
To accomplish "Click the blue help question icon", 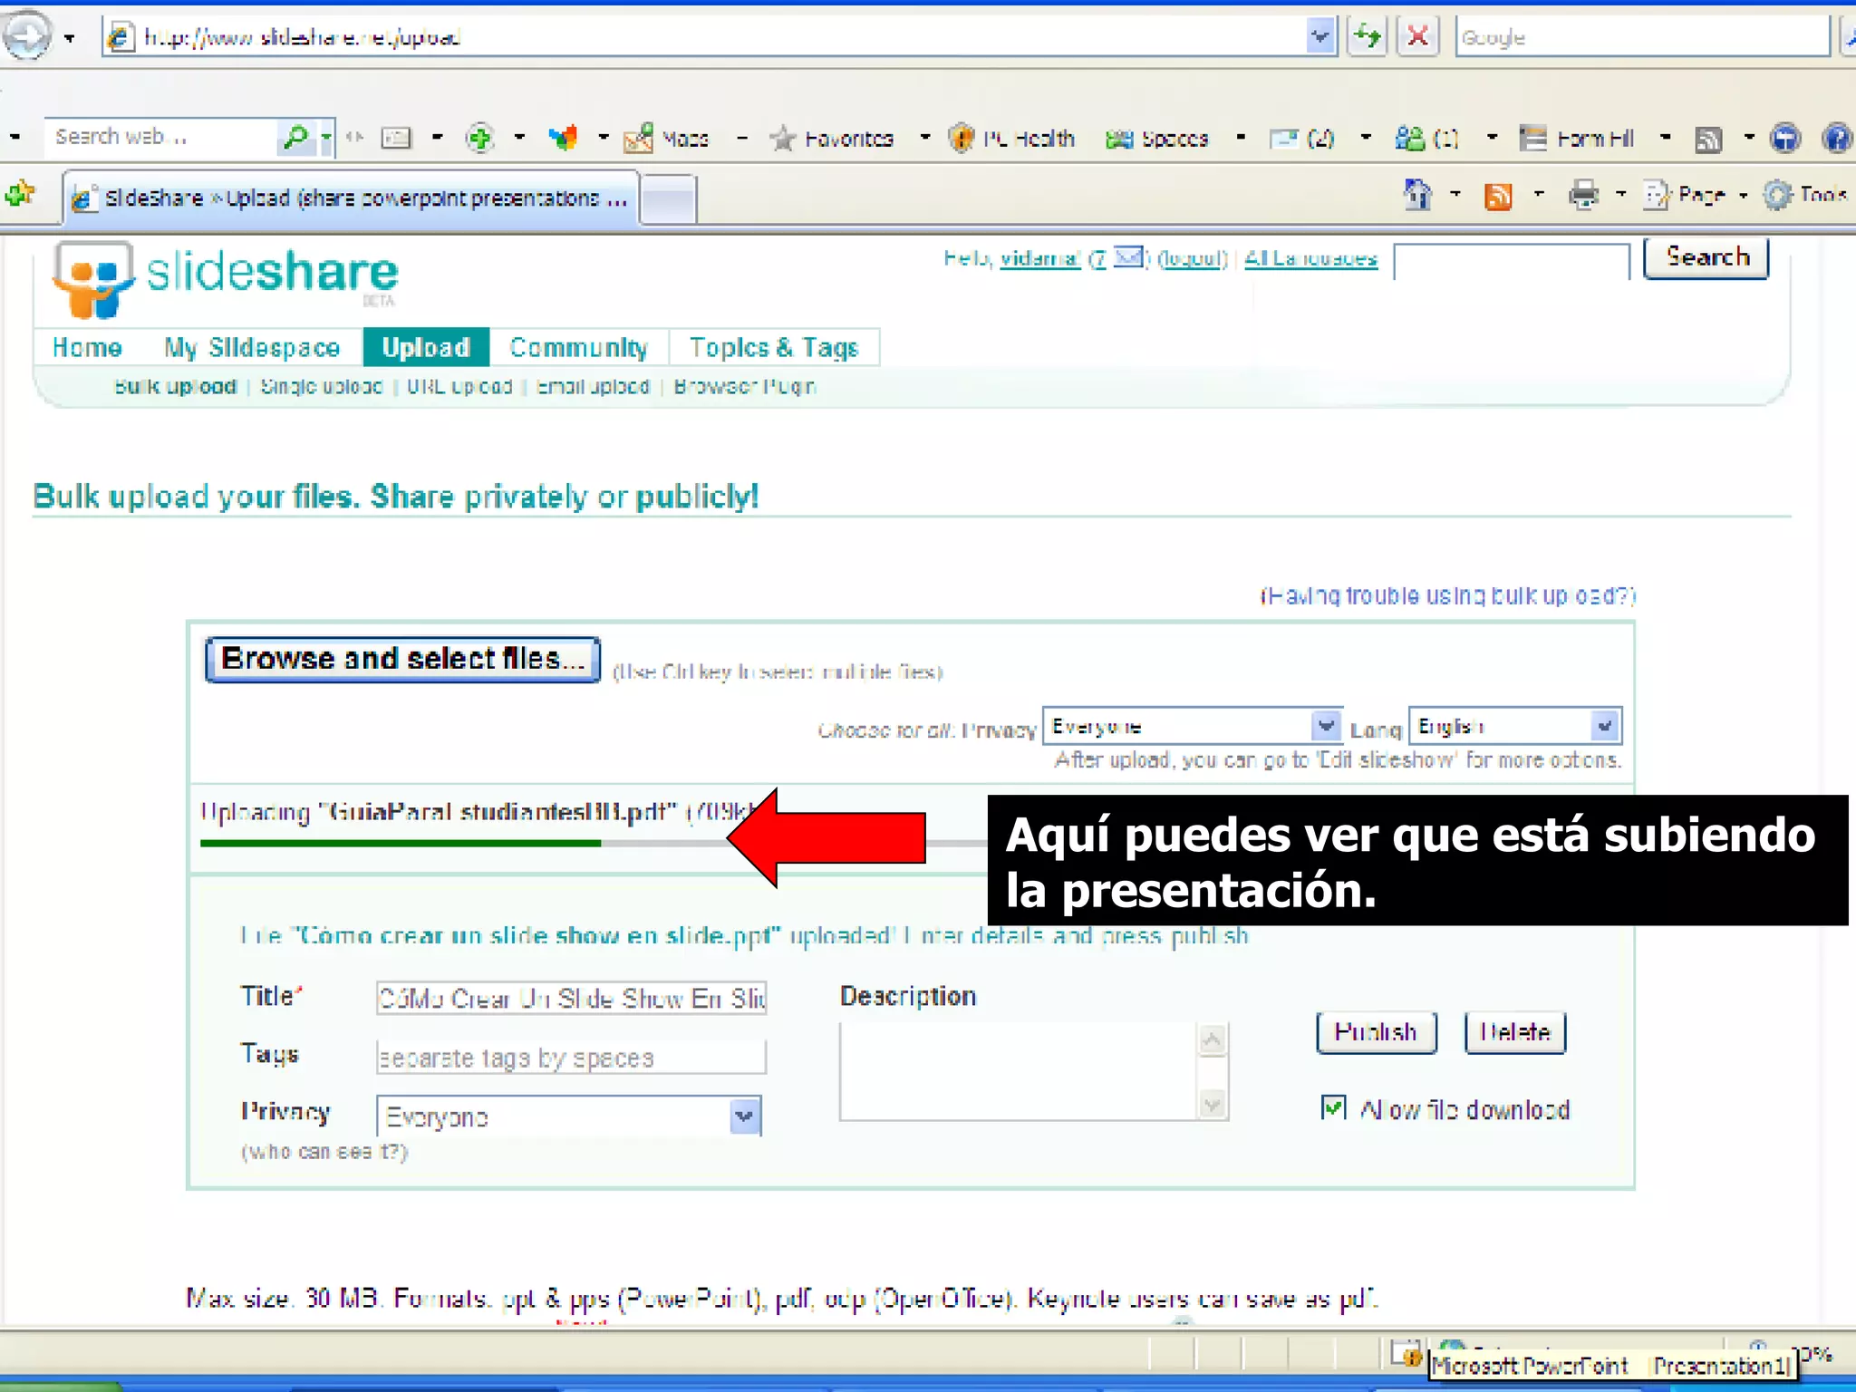I will click(1837, 139).
